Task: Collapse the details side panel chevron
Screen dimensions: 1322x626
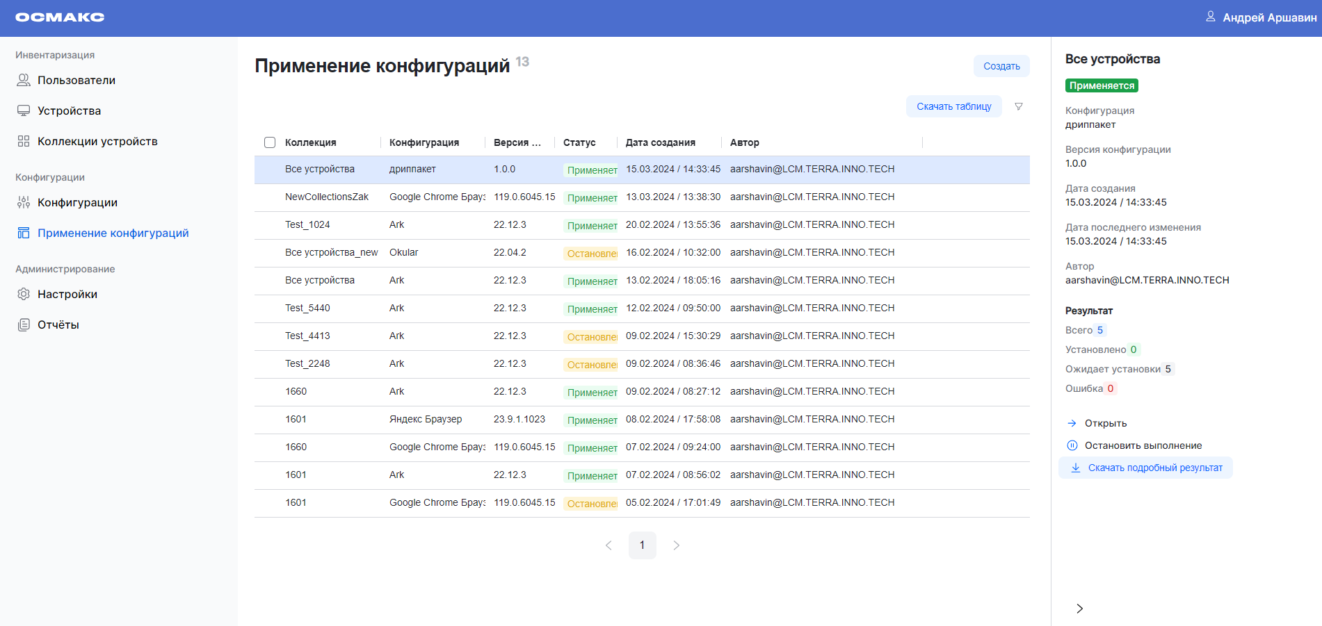Action: [1079, 609]
